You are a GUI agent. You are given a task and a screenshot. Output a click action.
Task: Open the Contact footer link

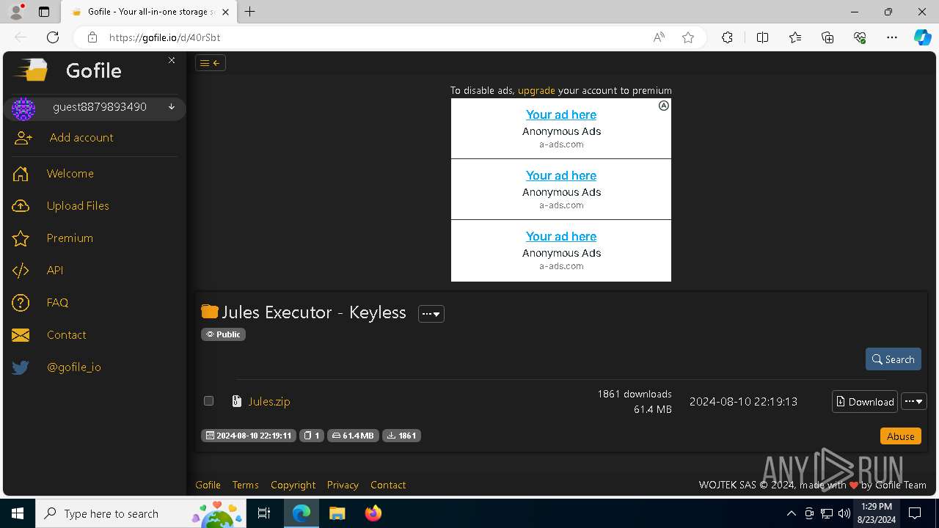[x=388, y=485]
